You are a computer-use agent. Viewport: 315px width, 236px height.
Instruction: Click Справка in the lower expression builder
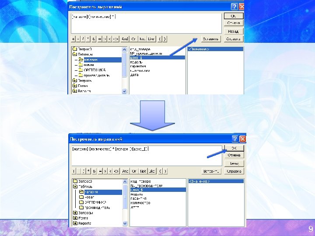tap(234, 171)
